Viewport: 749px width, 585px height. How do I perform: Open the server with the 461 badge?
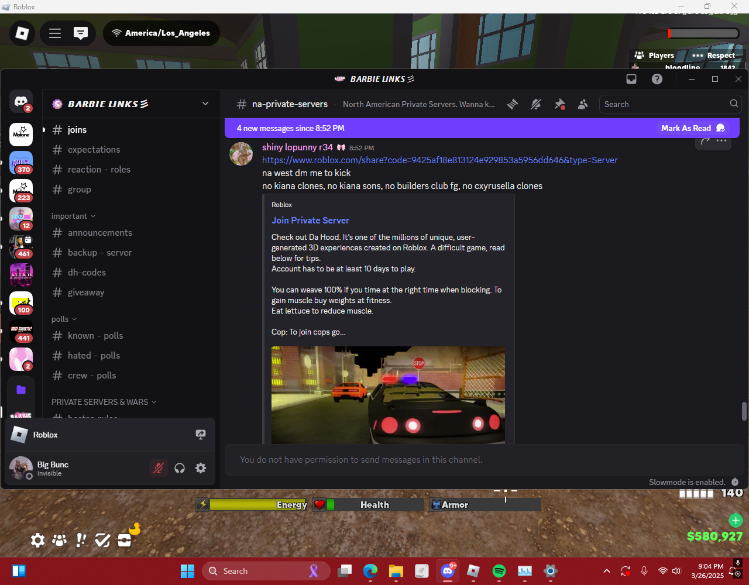click(21, 247)
